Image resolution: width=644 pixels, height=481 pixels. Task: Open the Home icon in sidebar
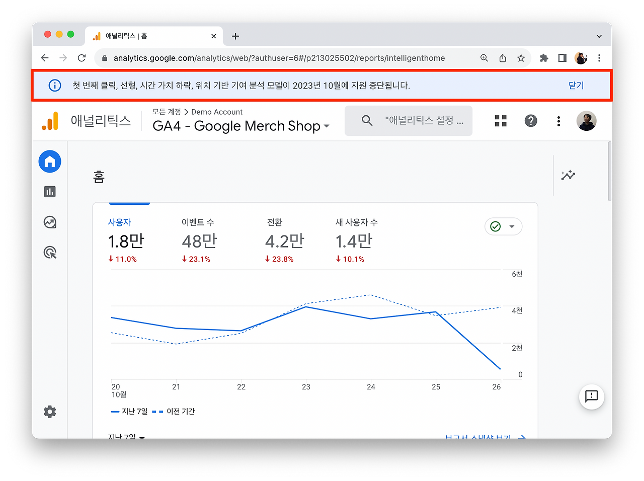[x=50, y=162]
